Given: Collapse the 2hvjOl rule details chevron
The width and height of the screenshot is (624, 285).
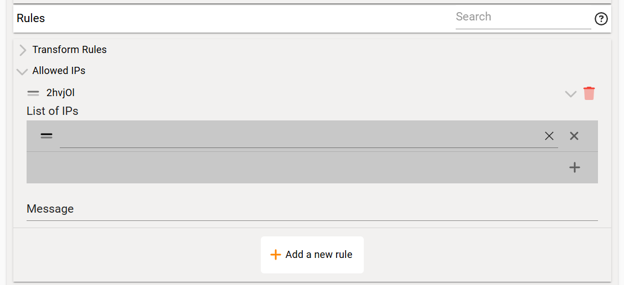Looking at the screenshot, I should pos(570,94).
